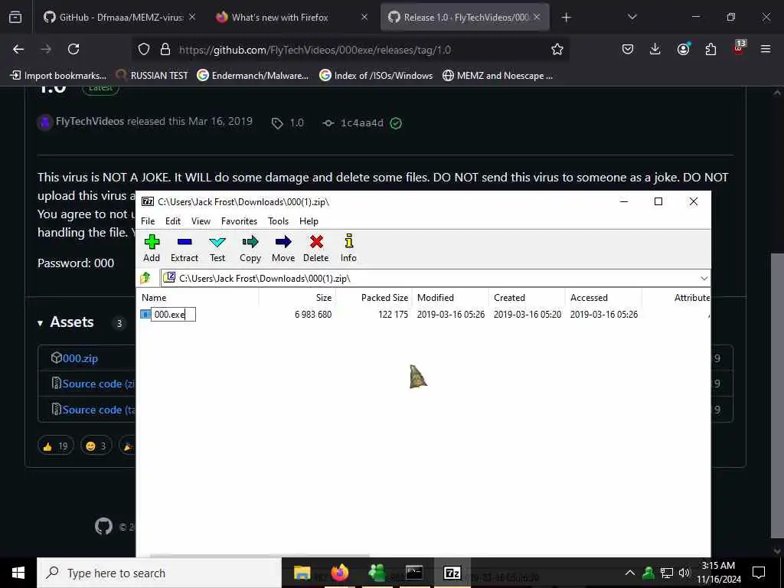The width and height of the screenshot is (784, 588).
Task: Click the 1.0 tag link
Action: pos(296,123)
